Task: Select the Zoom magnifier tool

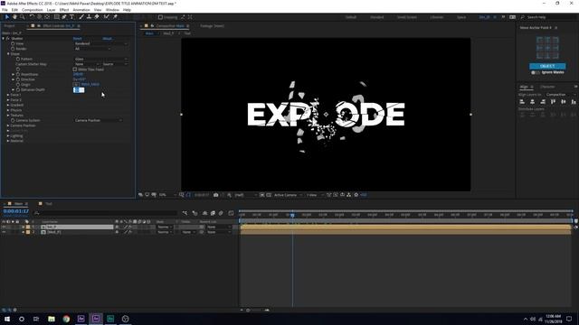Action: [x=22, y=17]
